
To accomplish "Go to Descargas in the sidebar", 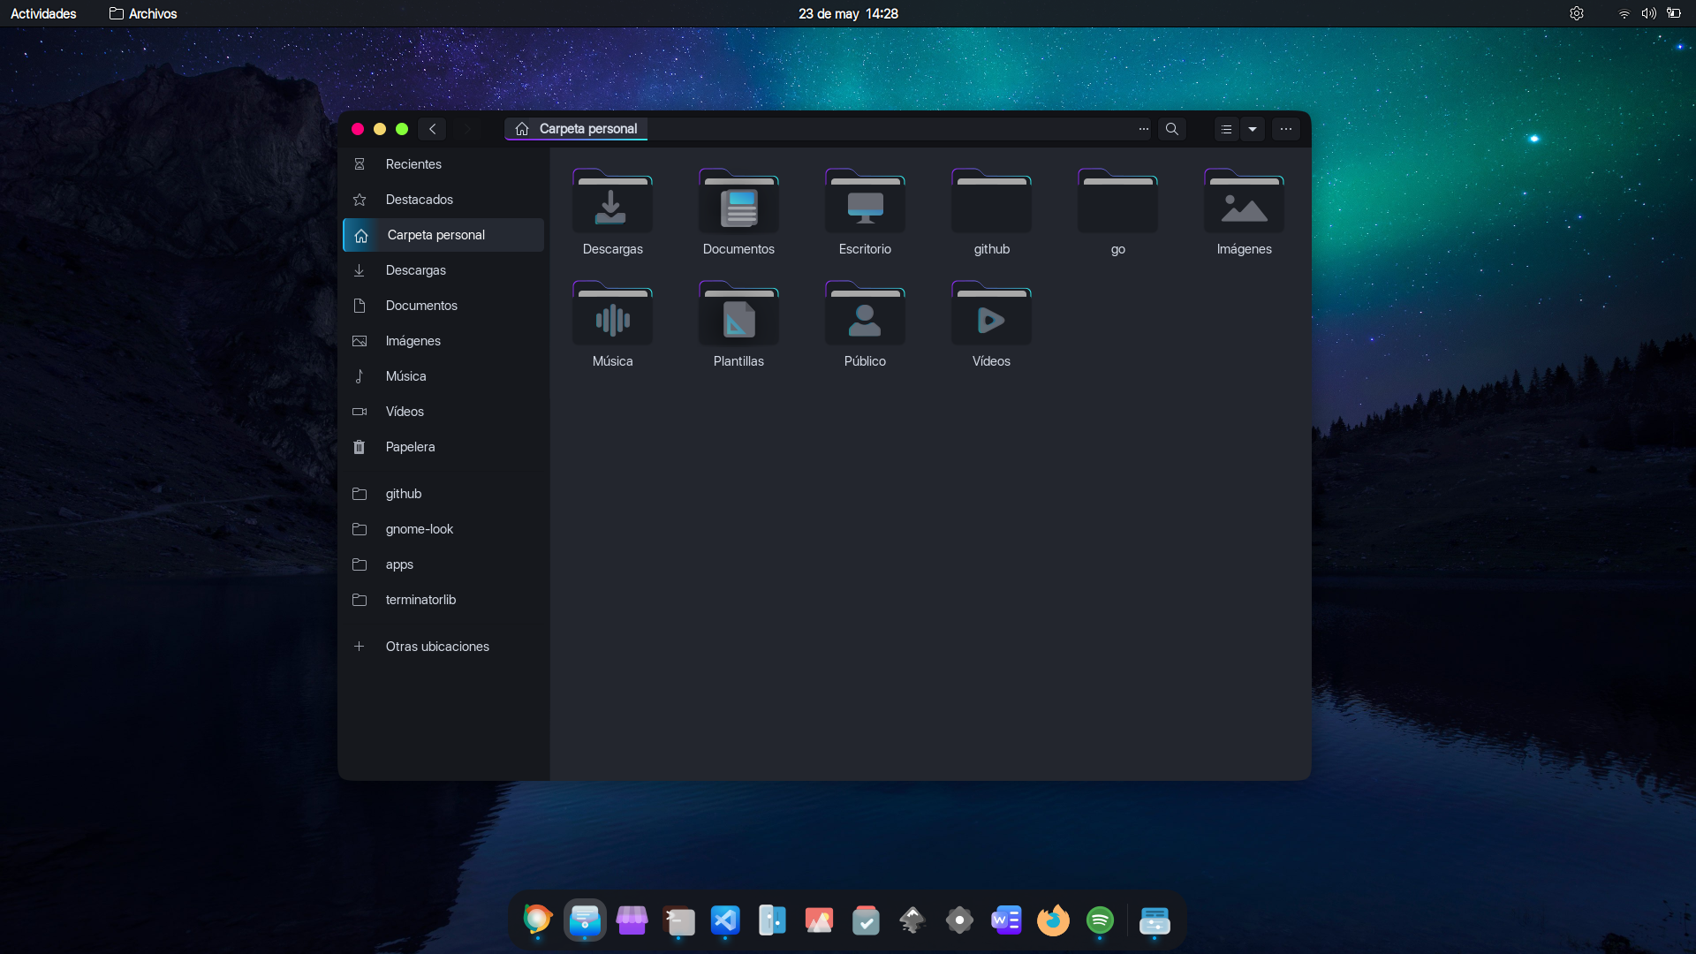I will (x=443, y=270).
